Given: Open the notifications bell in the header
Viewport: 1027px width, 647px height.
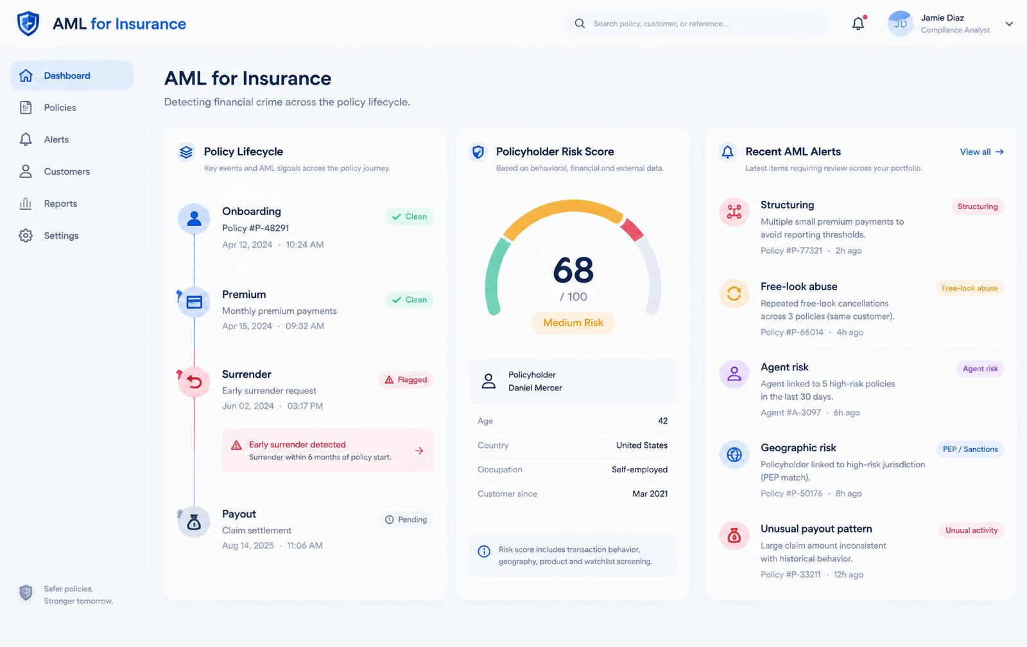Looking at the screenshot, I should coord(858,24).
